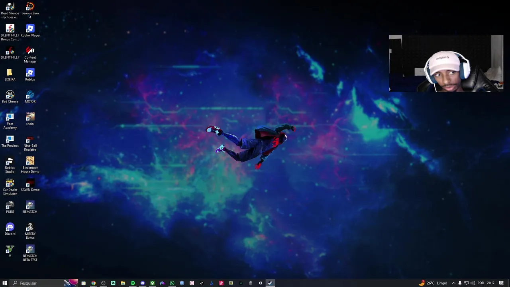This screenshot has height=287, width=510.
Task: Open Serious Sam 4 desktop icon
Action: pos(30,10)
